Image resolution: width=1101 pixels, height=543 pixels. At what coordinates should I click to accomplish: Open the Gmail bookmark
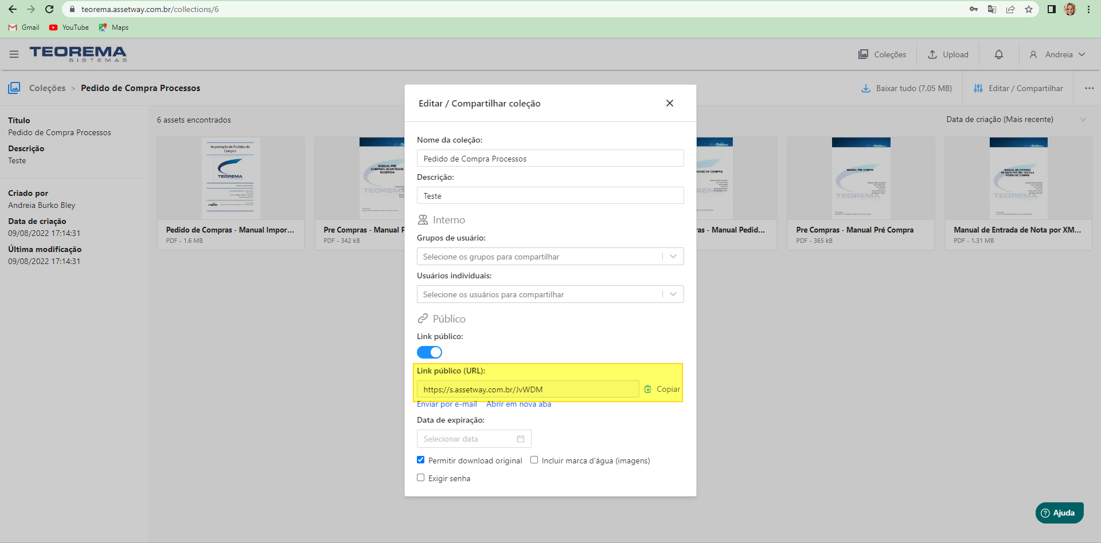pyautogui.click(x=24, y=27)
